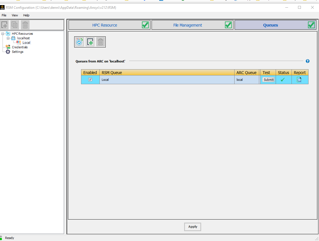
Task: Click the RSM Queue name cell 'Local'
Action: click(x=167, y=80)
